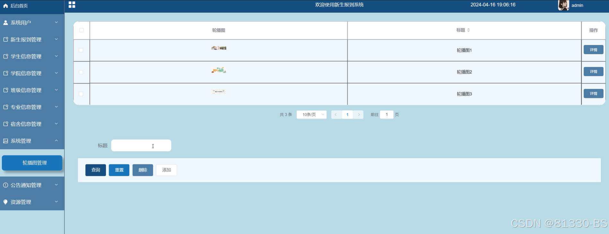This screenshot has width=609, height=234.
Task: Open 详情 for row 轮播图3
Action: click(x=594, y=93)
